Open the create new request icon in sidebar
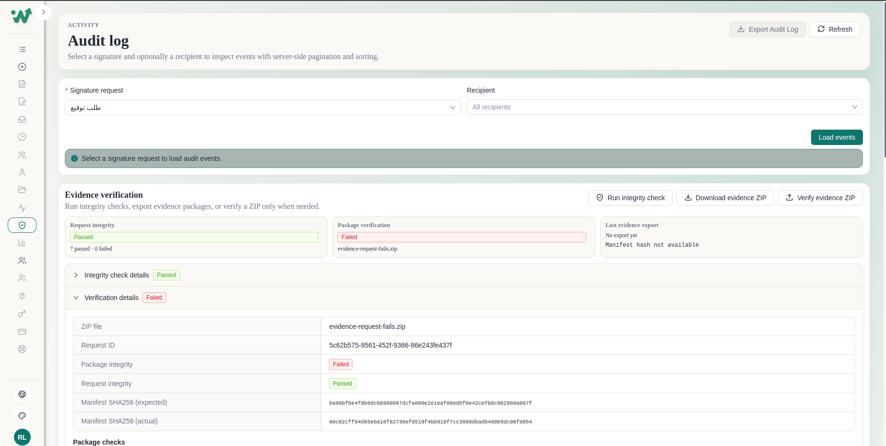 (x=22, y=67)
